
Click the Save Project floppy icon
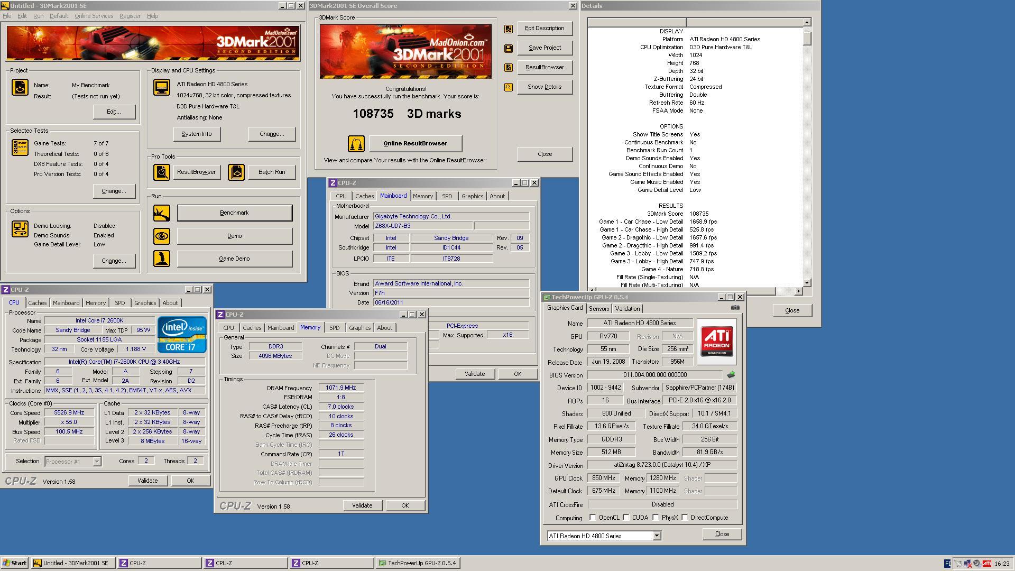pos(509,49)
